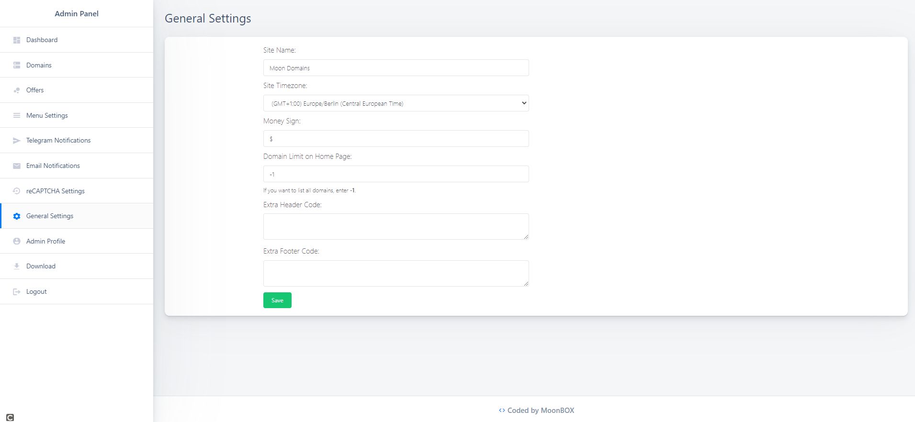Click the Menu Settings hamburger icon

click(17, 115)
